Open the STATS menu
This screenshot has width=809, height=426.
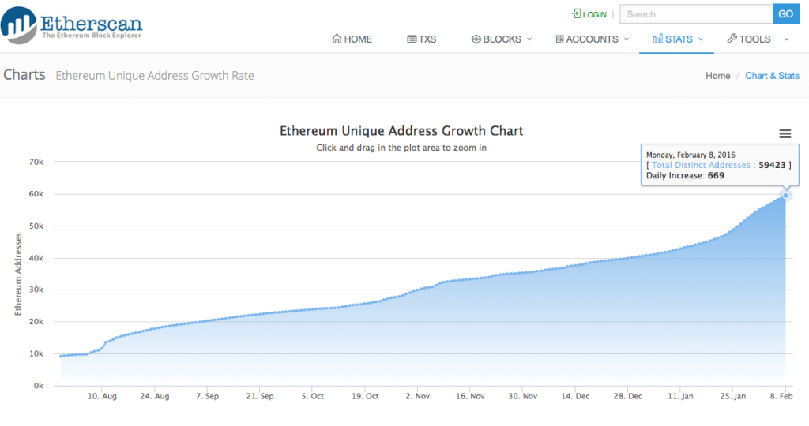pyautogui.click(x=678, y=39)
